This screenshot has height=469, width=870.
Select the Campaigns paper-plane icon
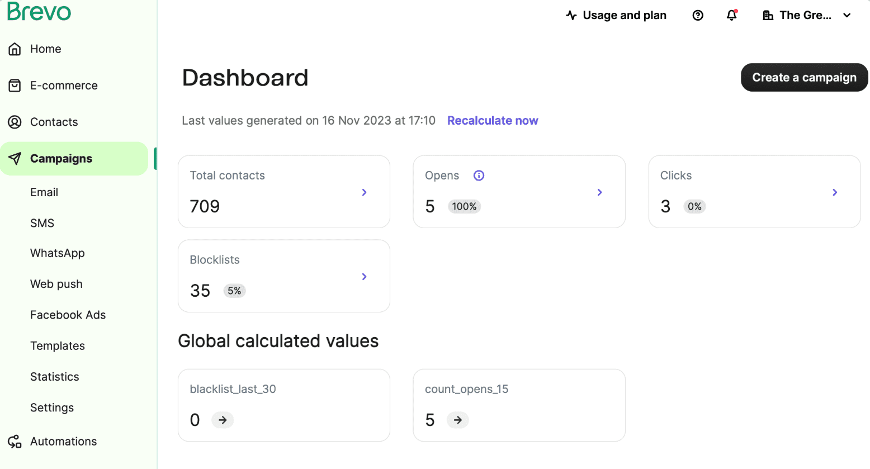15,158
